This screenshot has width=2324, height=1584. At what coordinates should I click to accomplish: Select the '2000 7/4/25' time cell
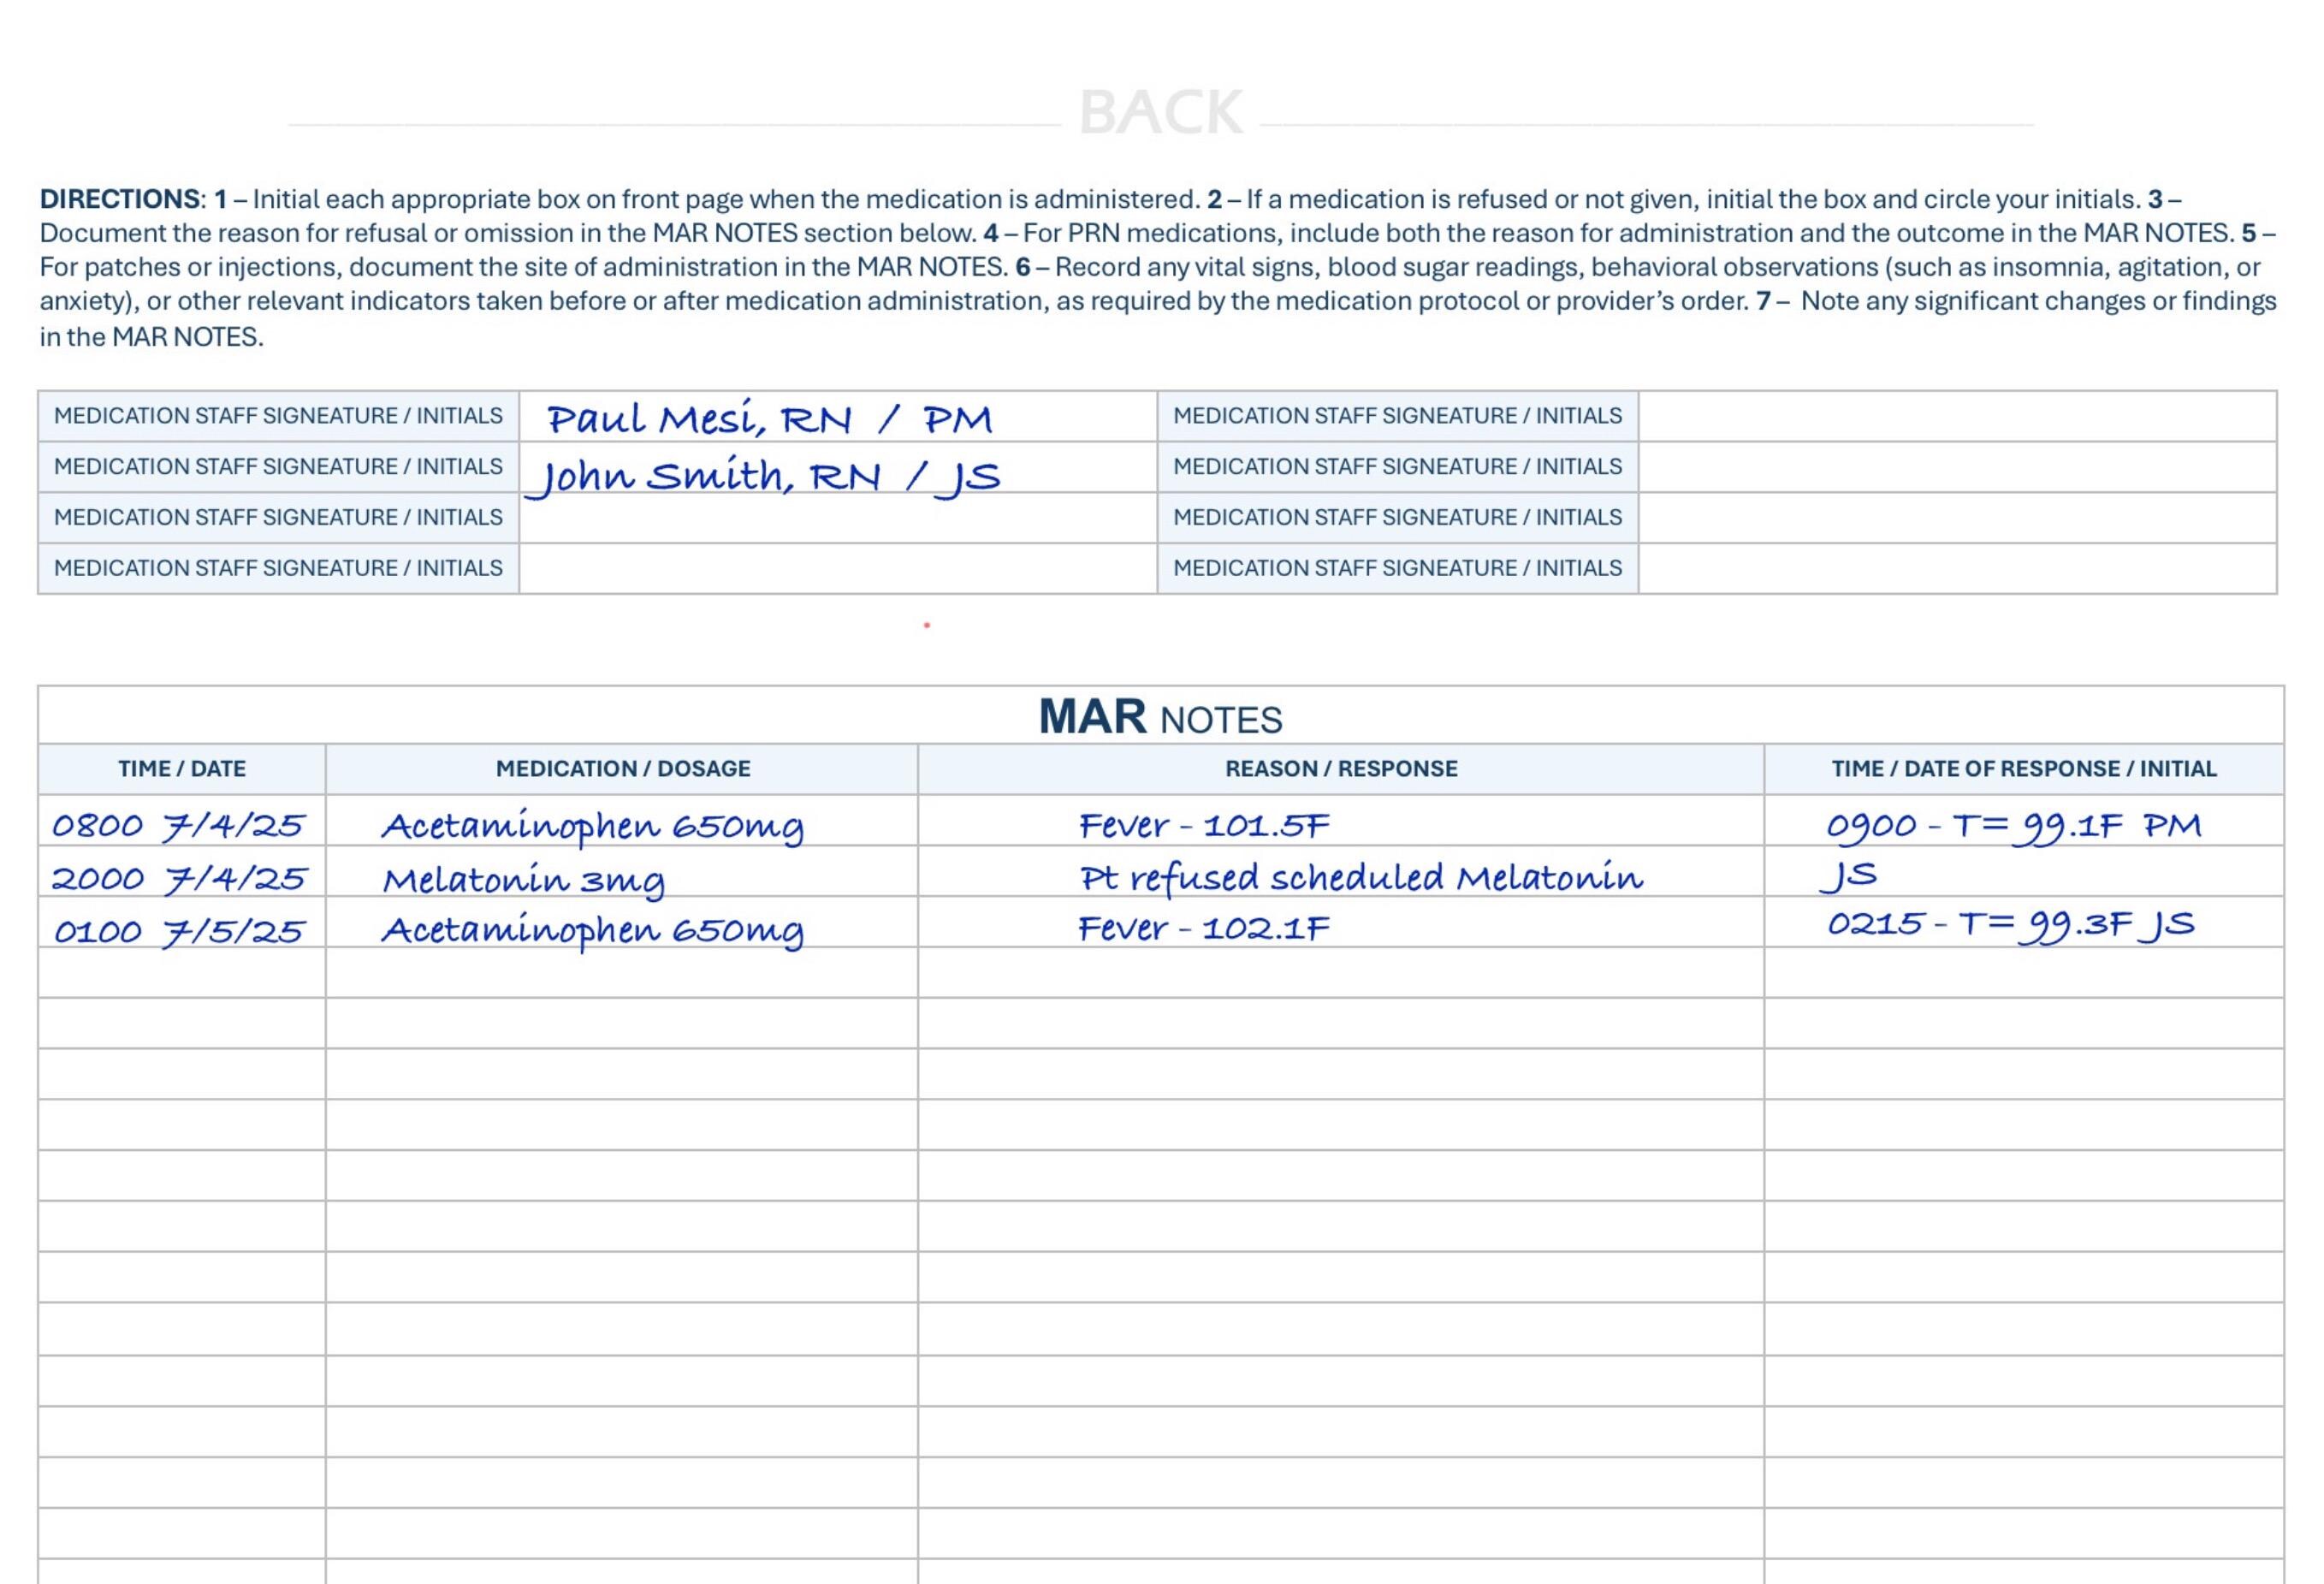[182, 872]
